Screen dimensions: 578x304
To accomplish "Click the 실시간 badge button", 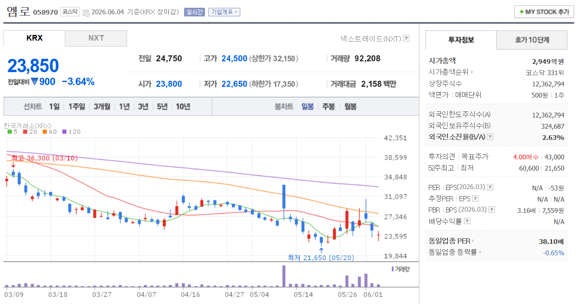I will click(x=194, y=12).
